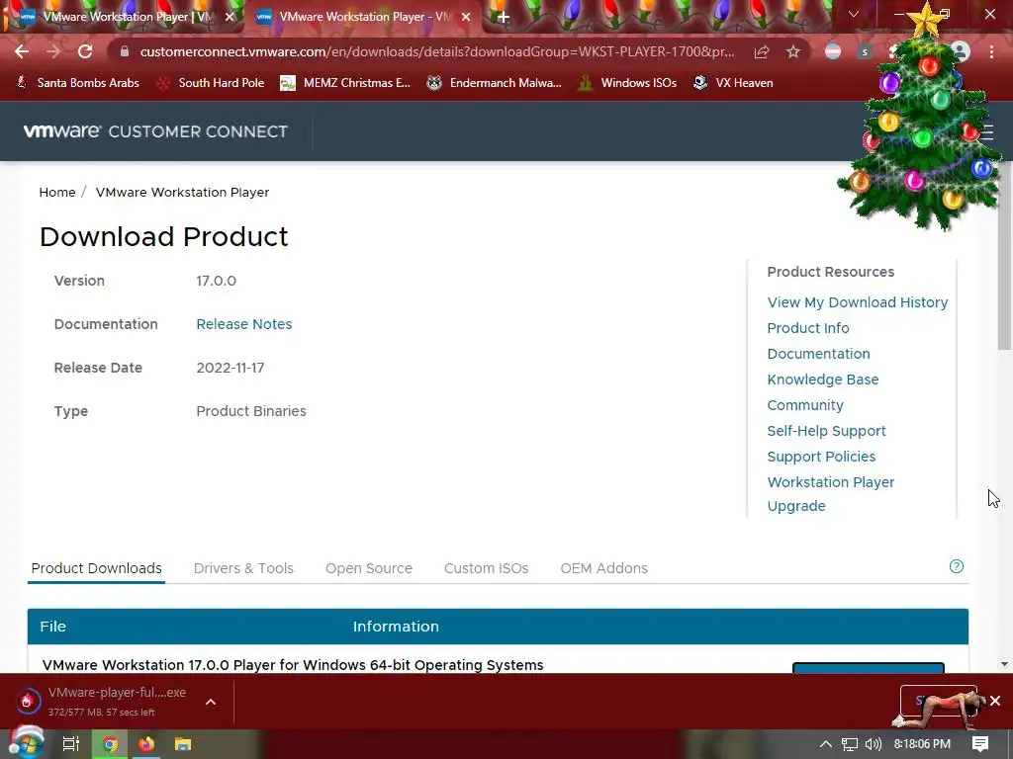Click the address bar URL
The height and width of the screenshot is (759, 1013).
pyautogui.click(x=436, y=51)
